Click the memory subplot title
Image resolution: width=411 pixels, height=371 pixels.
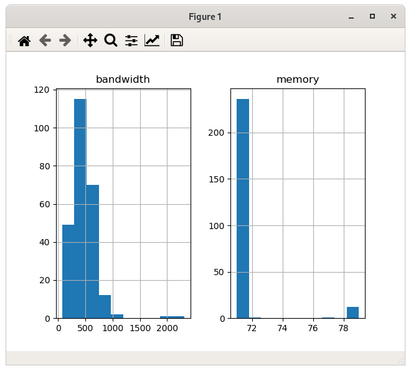298,80
